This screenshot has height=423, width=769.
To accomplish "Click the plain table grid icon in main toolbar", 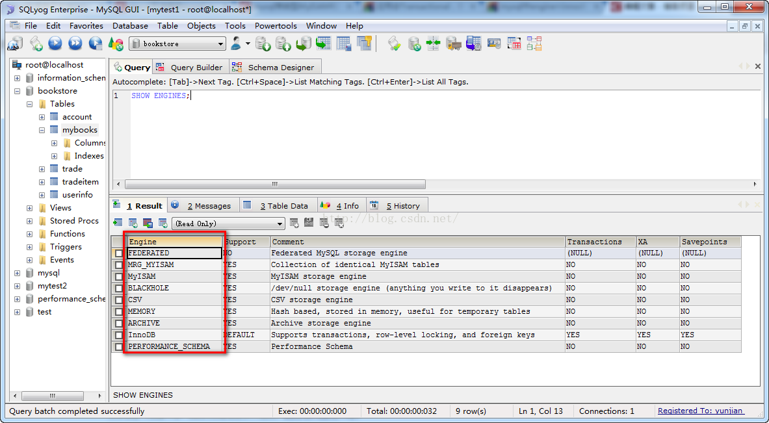I will coord(344,44).
